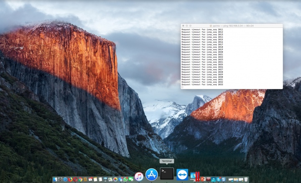Launch the App Store dock icon
Viewport: 301px width, 183px height.
coord(151,175)
